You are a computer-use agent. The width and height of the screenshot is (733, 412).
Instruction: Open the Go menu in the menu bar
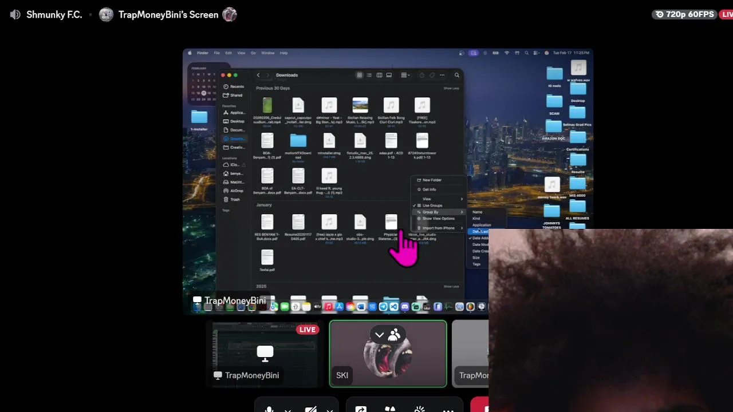pyautogui.click(x=253, y=53)
